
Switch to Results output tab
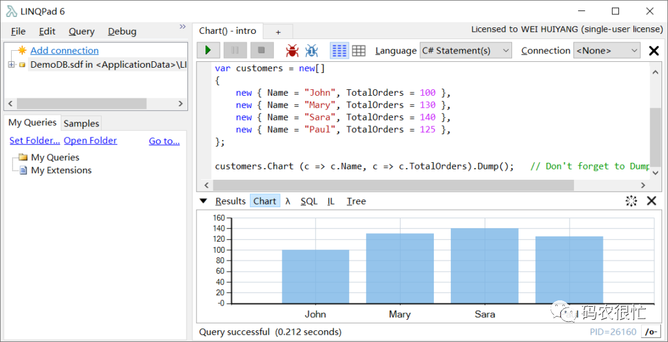[230, 201]
